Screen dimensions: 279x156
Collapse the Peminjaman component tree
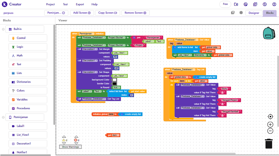click(3, 117)
